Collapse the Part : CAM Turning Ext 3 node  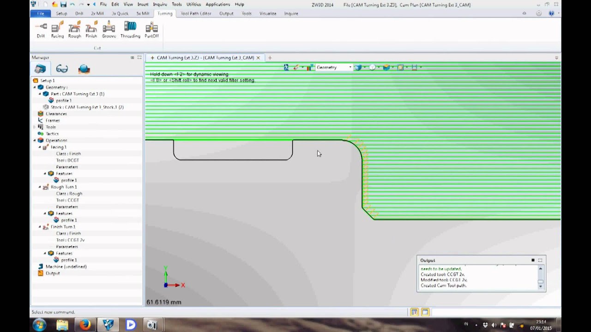[40, 94]
